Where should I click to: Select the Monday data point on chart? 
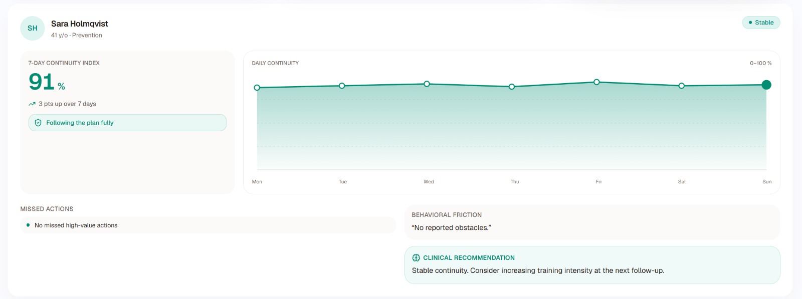[257, 88]
